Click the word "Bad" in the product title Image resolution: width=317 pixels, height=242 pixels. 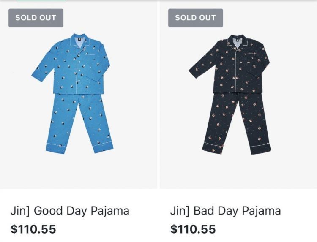click(205, 210)
